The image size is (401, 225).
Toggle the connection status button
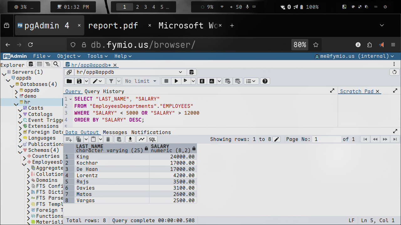(69, 72)
